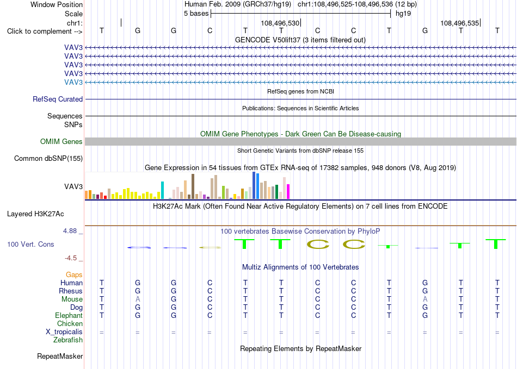Click the -4.5 conservation axis value
517x369 pixels.
71,258
